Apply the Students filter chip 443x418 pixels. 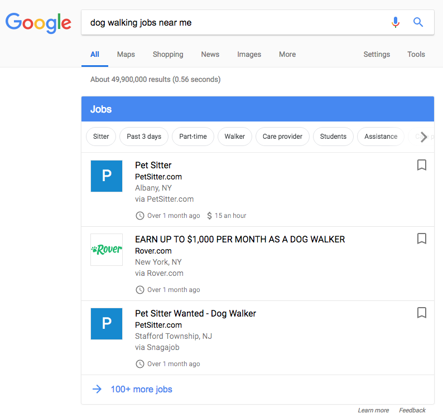click(333, 137)
